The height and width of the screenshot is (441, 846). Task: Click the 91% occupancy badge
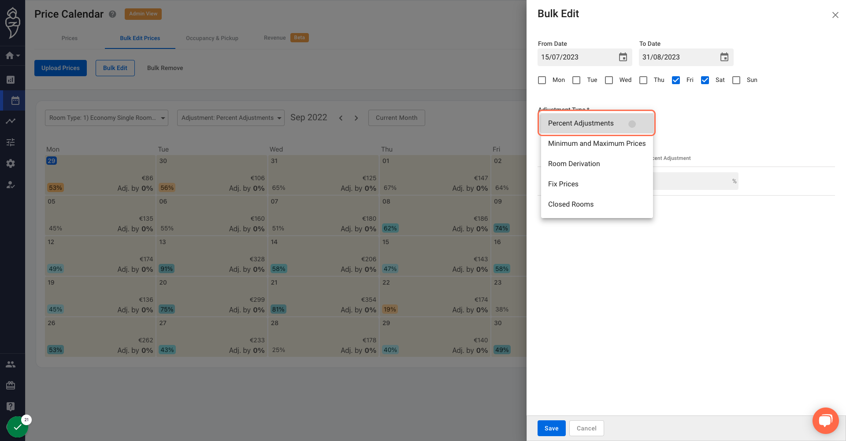point(167,269)
